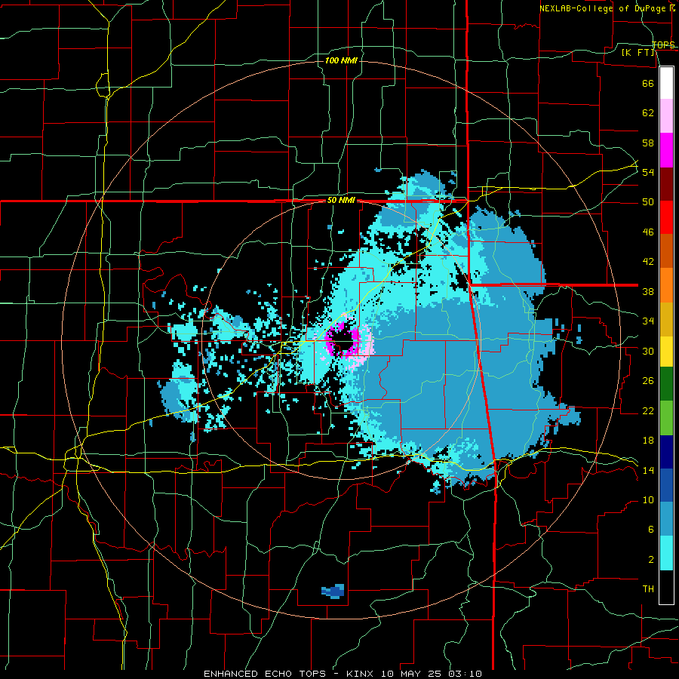Click the dark green legend swatch

666,384
